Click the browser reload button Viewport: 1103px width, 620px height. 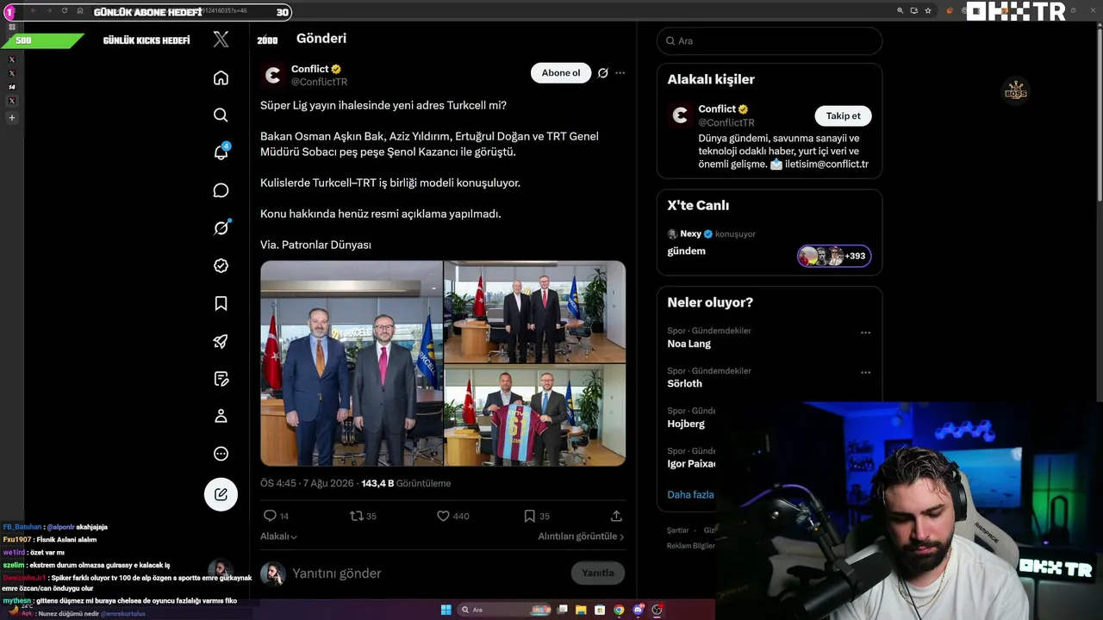64,11
